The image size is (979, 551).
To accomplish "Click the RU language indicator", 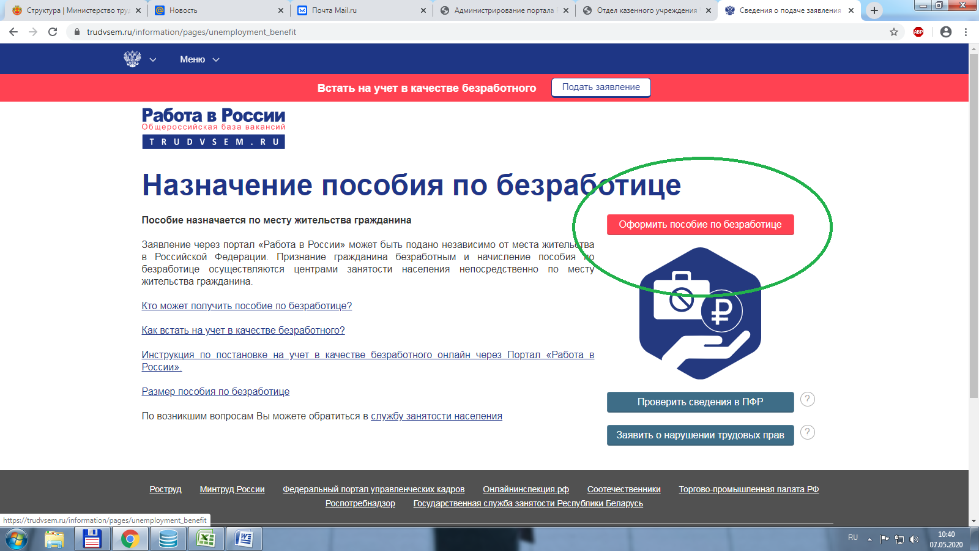I will (x=853, y=538).
